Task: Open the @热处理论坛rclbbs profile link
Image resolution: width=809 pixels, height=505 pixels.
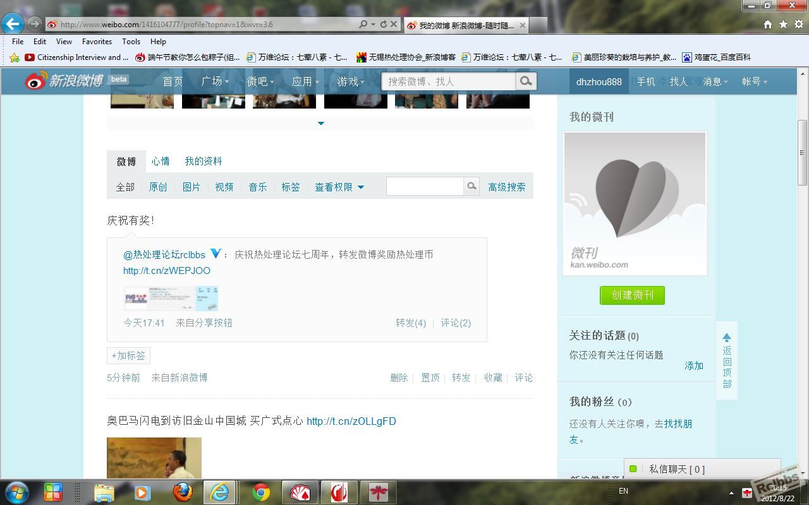Action: (164, 254)
